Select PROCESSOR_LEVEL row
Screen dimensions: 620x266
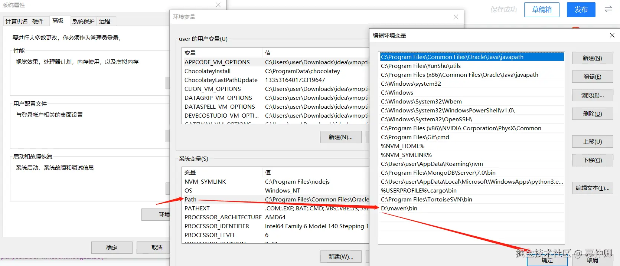276,235
